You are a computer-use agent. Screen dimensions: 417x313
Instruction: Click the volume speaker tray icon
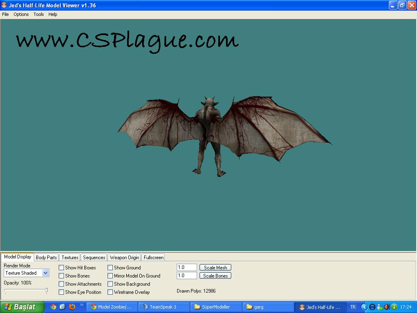coord(386,307)
